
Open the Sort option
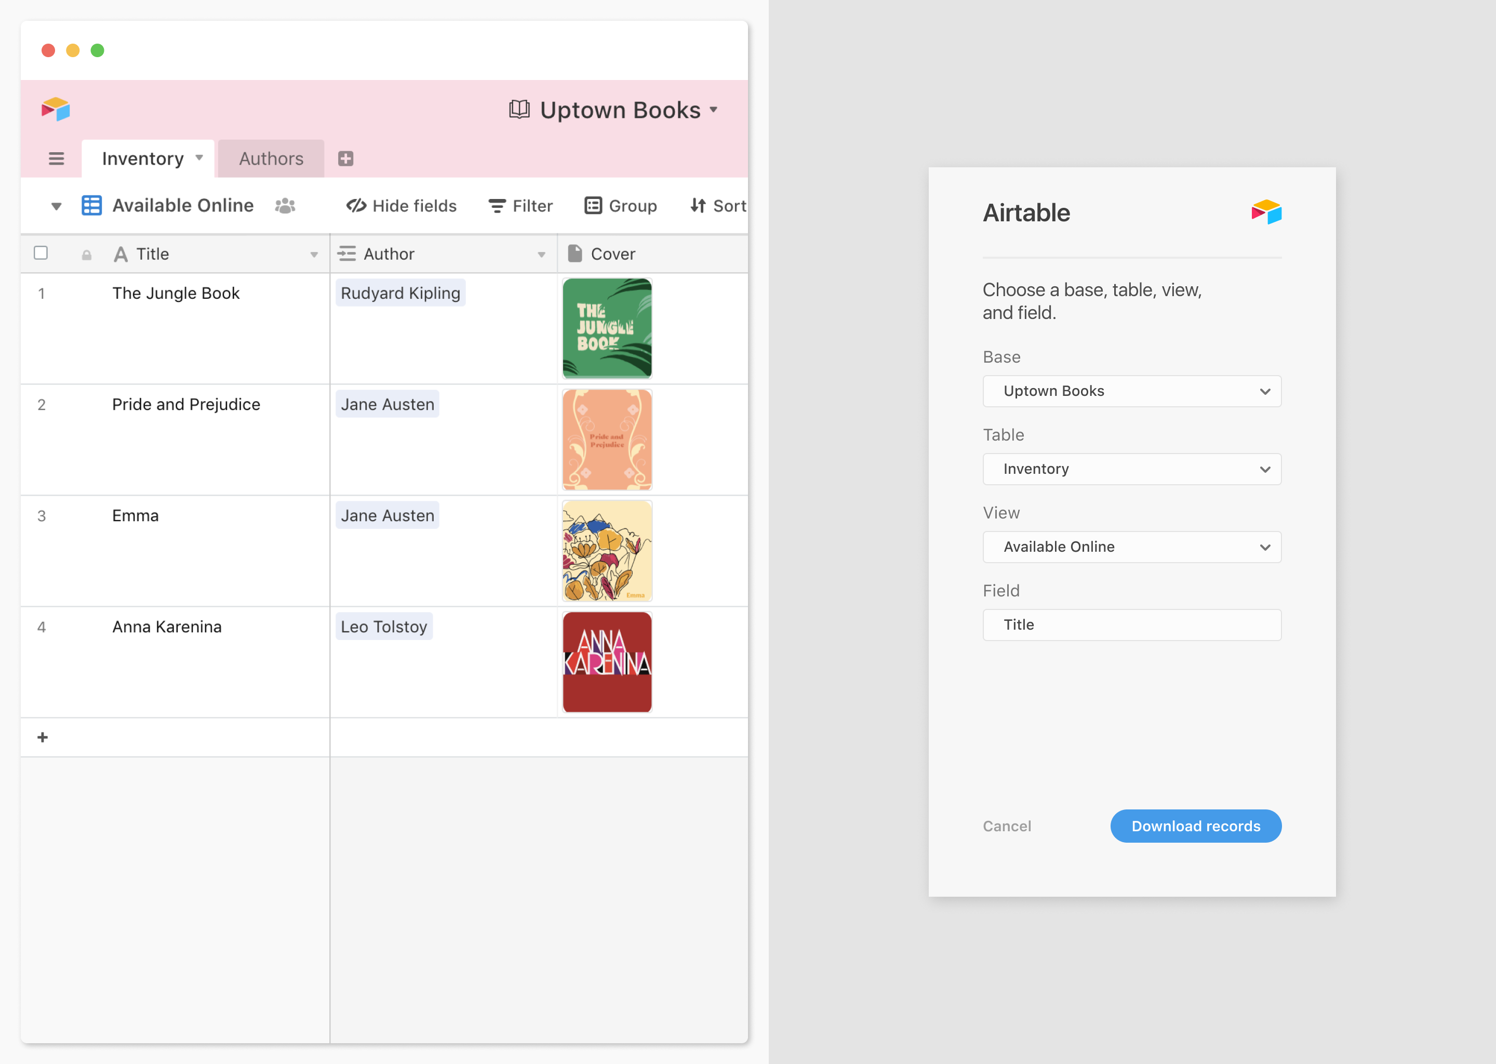(x=718, y=206)
